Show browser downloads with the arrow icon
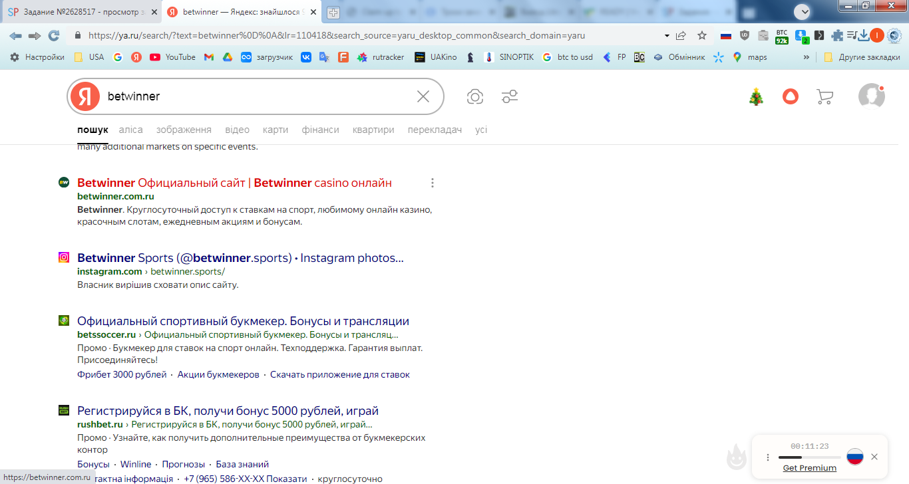 (x=864, y=36)
